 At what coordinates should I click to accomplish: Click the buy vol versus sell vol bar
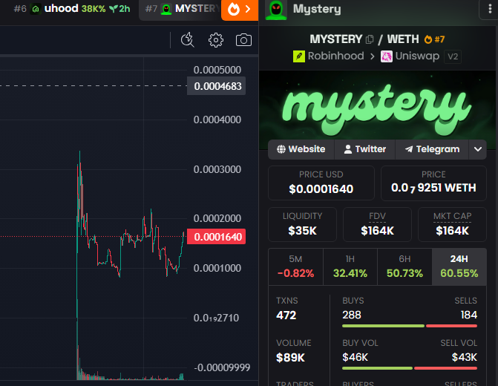(x=410, y=368)
